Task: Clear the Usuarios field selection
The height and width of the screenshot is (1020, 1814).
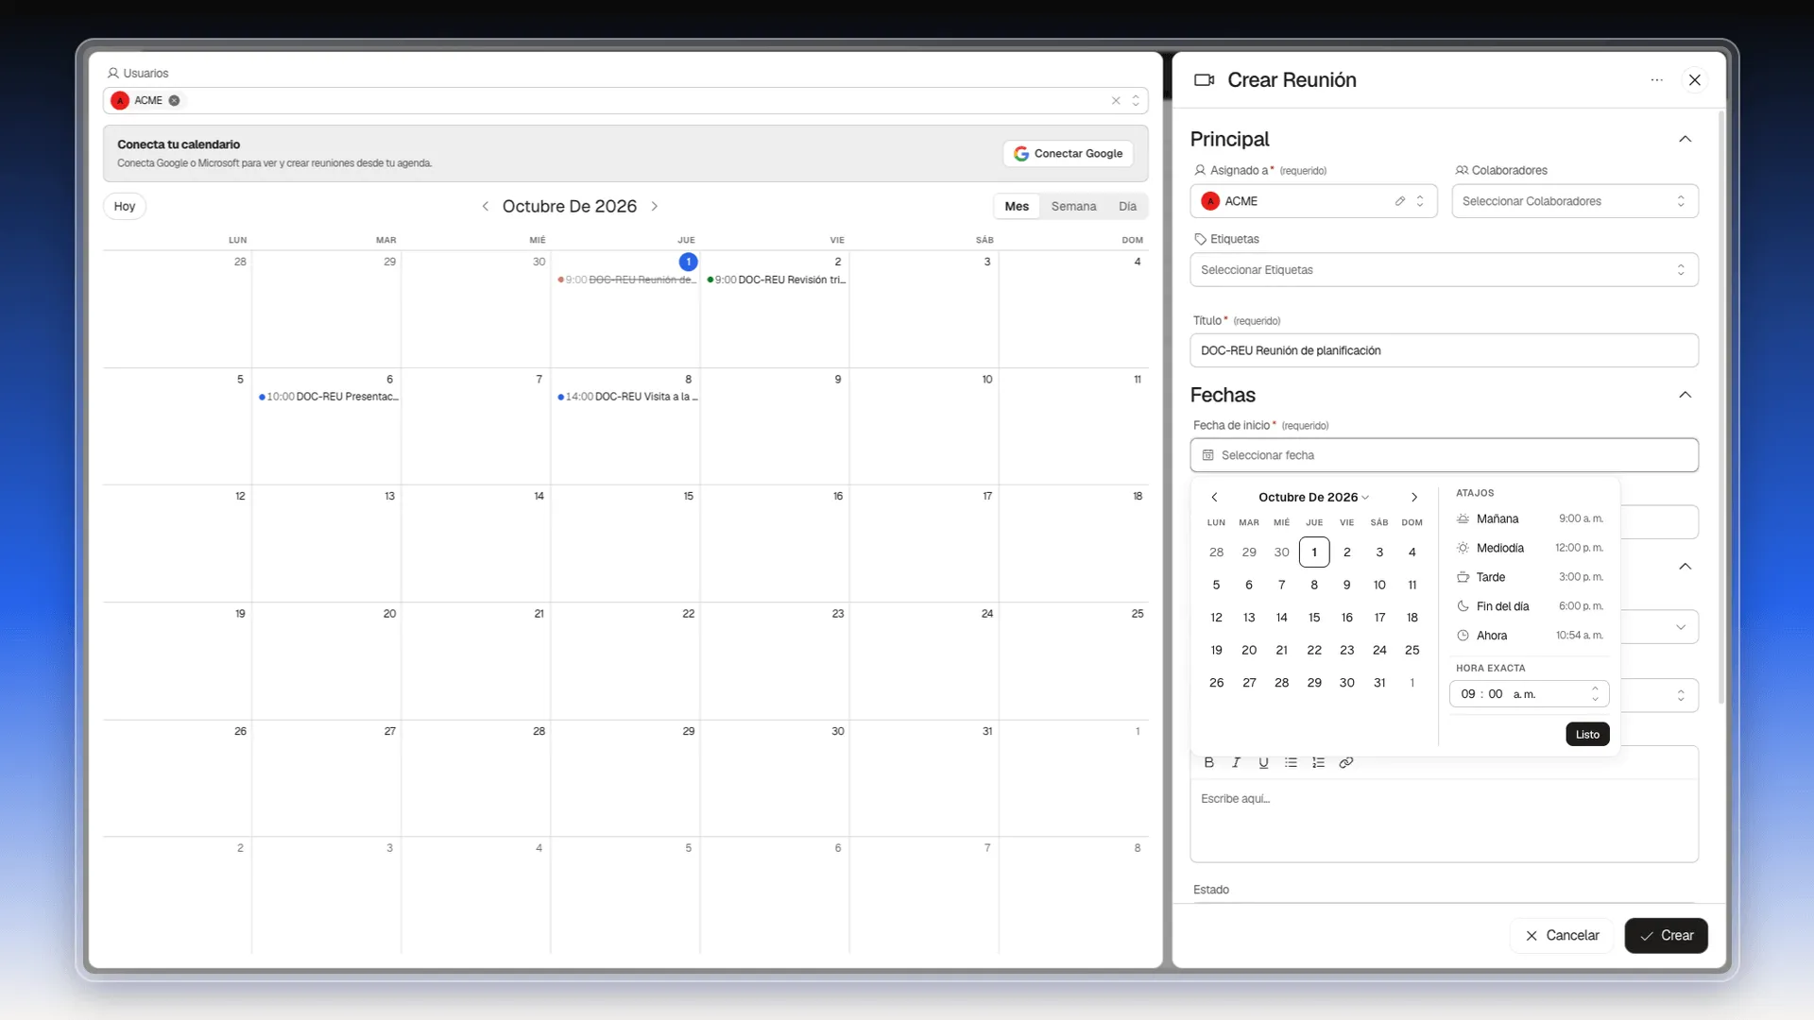Action: (x=1116, y=100)
